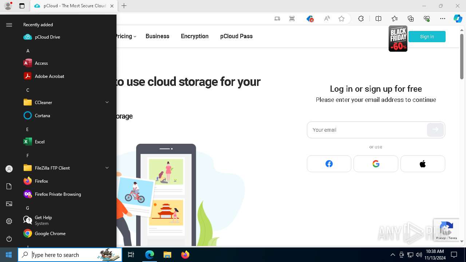Viewport: 466px width, 262px height.
Task: Expand the Start menu hamburger button
Action: click(x=9, y=25)
